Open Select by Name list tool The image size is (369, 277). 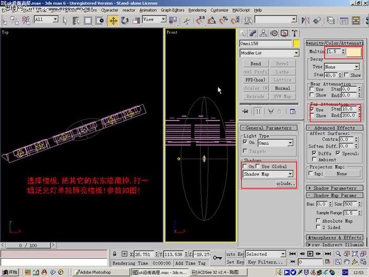[76, 21]
